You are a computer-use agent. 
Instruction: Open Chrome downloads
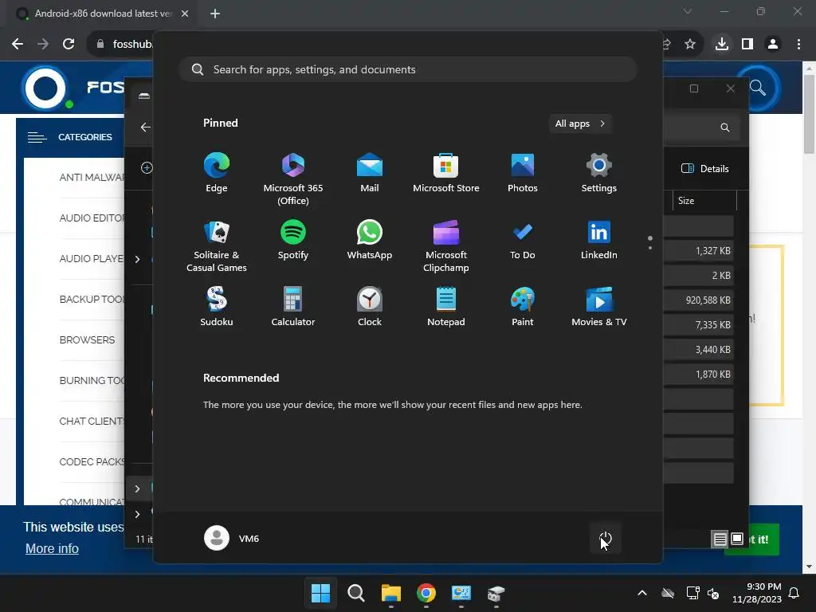click(x=721, y=44)
